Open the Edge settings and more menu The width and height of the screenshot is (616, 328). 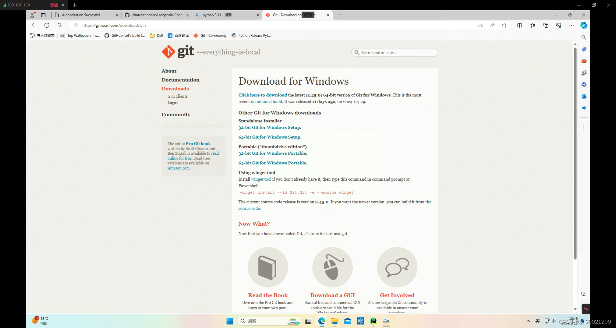571,25
